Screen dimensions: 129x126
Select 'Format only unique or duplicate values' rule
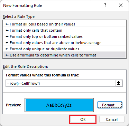64,49
